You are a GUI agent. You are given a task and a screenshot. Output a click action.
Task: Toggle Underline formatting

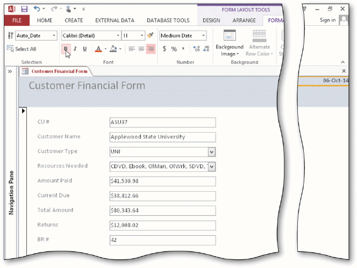point(85,49)
